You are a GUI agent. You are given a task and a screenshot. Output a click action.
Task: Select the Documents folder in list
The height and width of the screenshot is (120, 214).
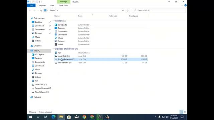coord(63,31)
